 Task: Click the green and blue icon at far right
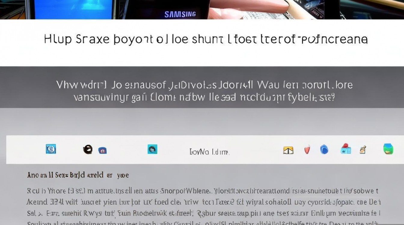coord(388,149)
